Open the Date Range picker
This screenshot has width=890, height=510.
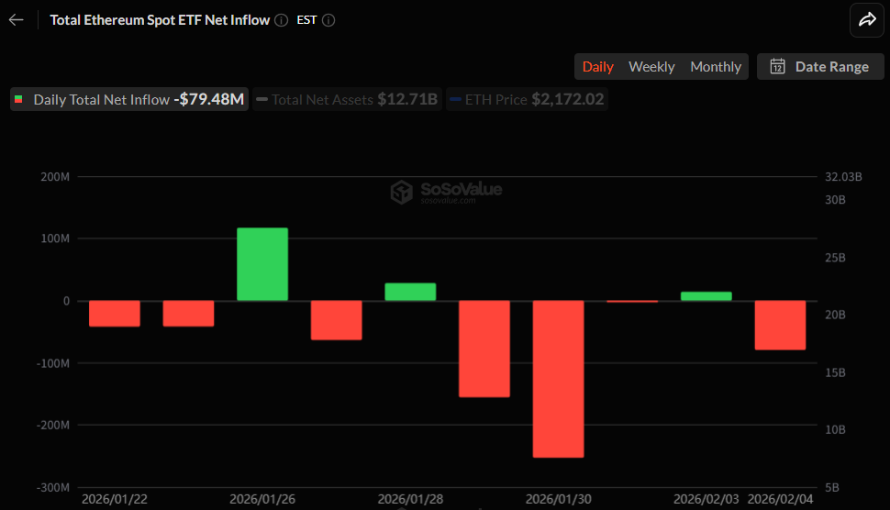coord(820,66)
